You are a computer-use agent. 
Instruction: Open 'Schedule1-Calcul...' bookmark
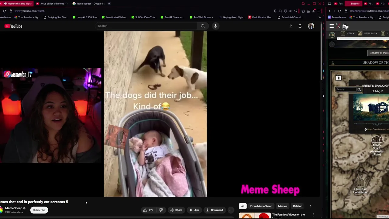290,17
